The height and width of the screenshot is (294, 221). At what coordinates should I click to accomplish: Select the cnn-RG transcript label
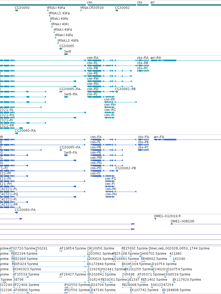coord(110,110)
